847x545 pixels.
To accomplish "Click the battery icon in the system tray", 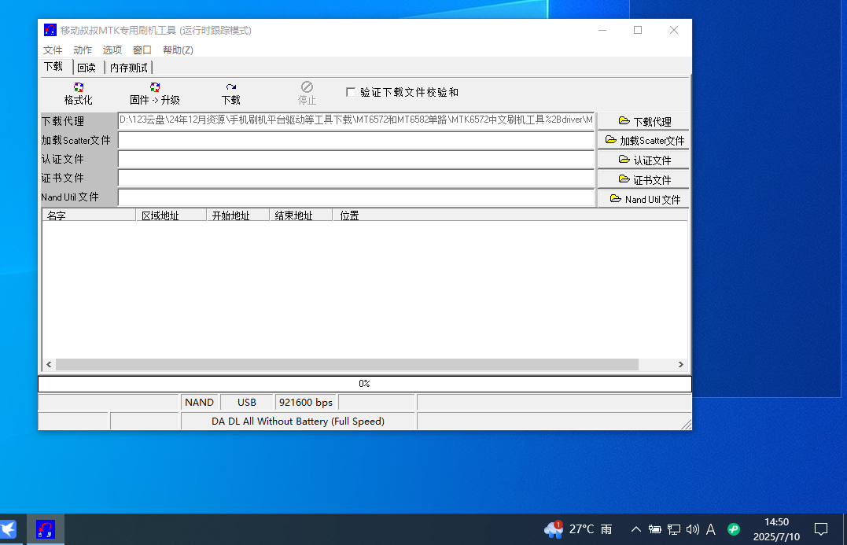I will pyautogui.click(x=654, y=529).
